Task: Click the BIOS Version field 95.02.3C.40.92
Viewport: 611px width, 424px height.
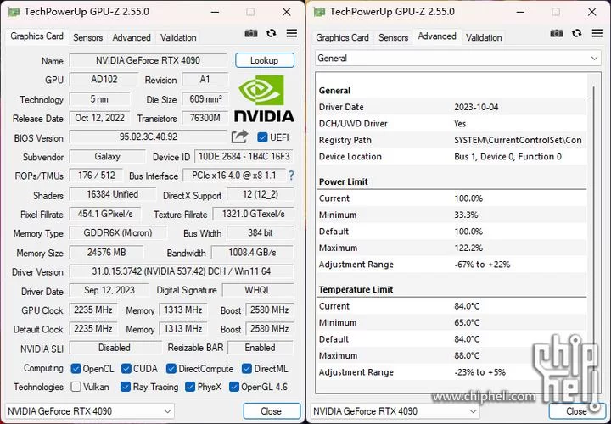Action: [x=148, y=137]
